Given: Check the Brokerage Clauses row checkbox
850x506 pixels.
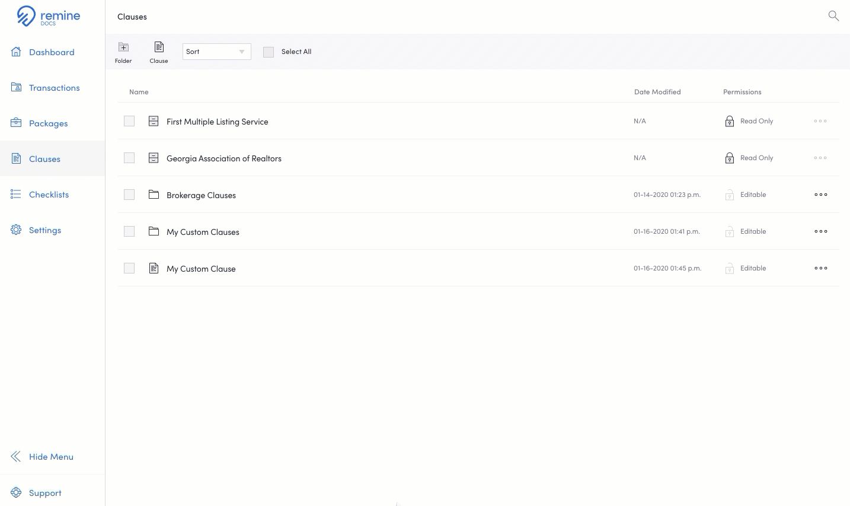Looking at the screenshot, I should point(129,195).
